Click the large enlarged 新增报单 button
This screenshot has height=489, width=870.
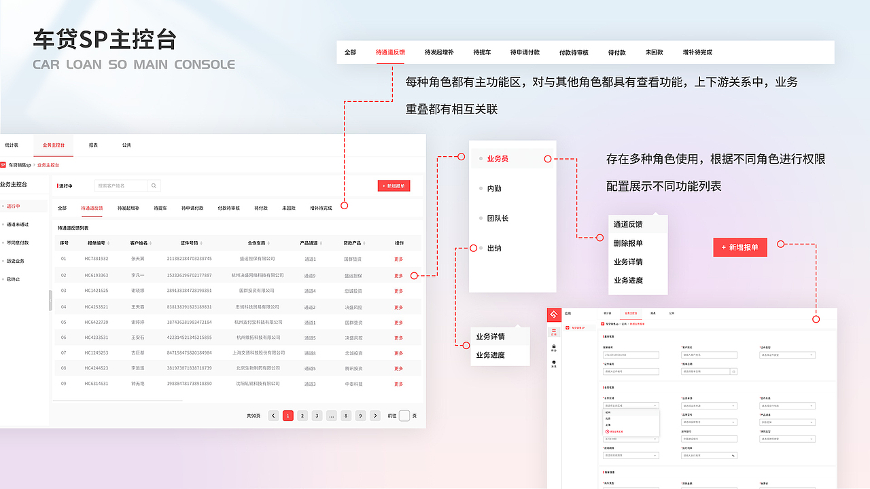click(740, 248)
